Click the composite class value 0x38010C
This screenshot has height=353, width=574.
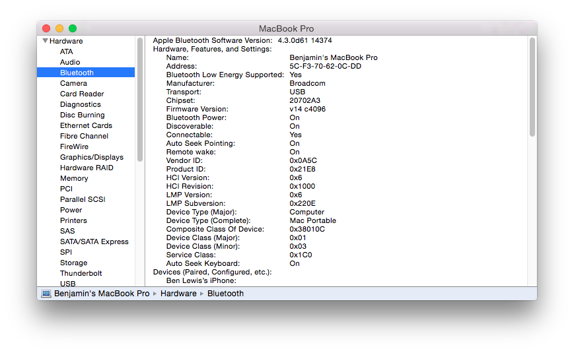[307, 230]
